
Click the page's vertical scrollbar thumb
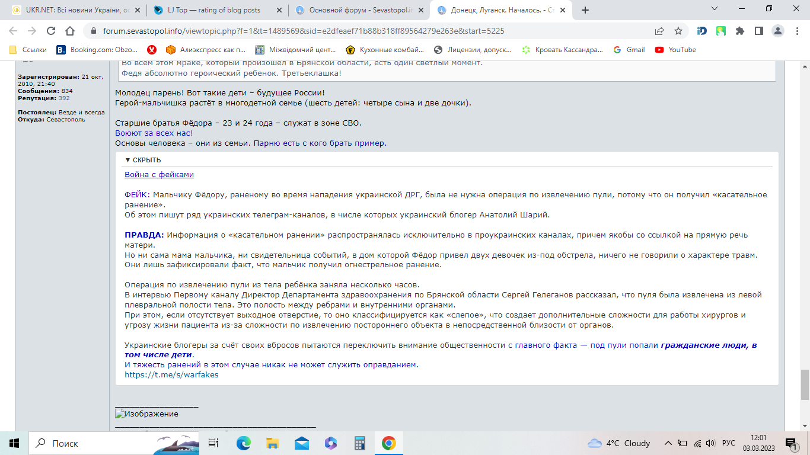[805, 385]
